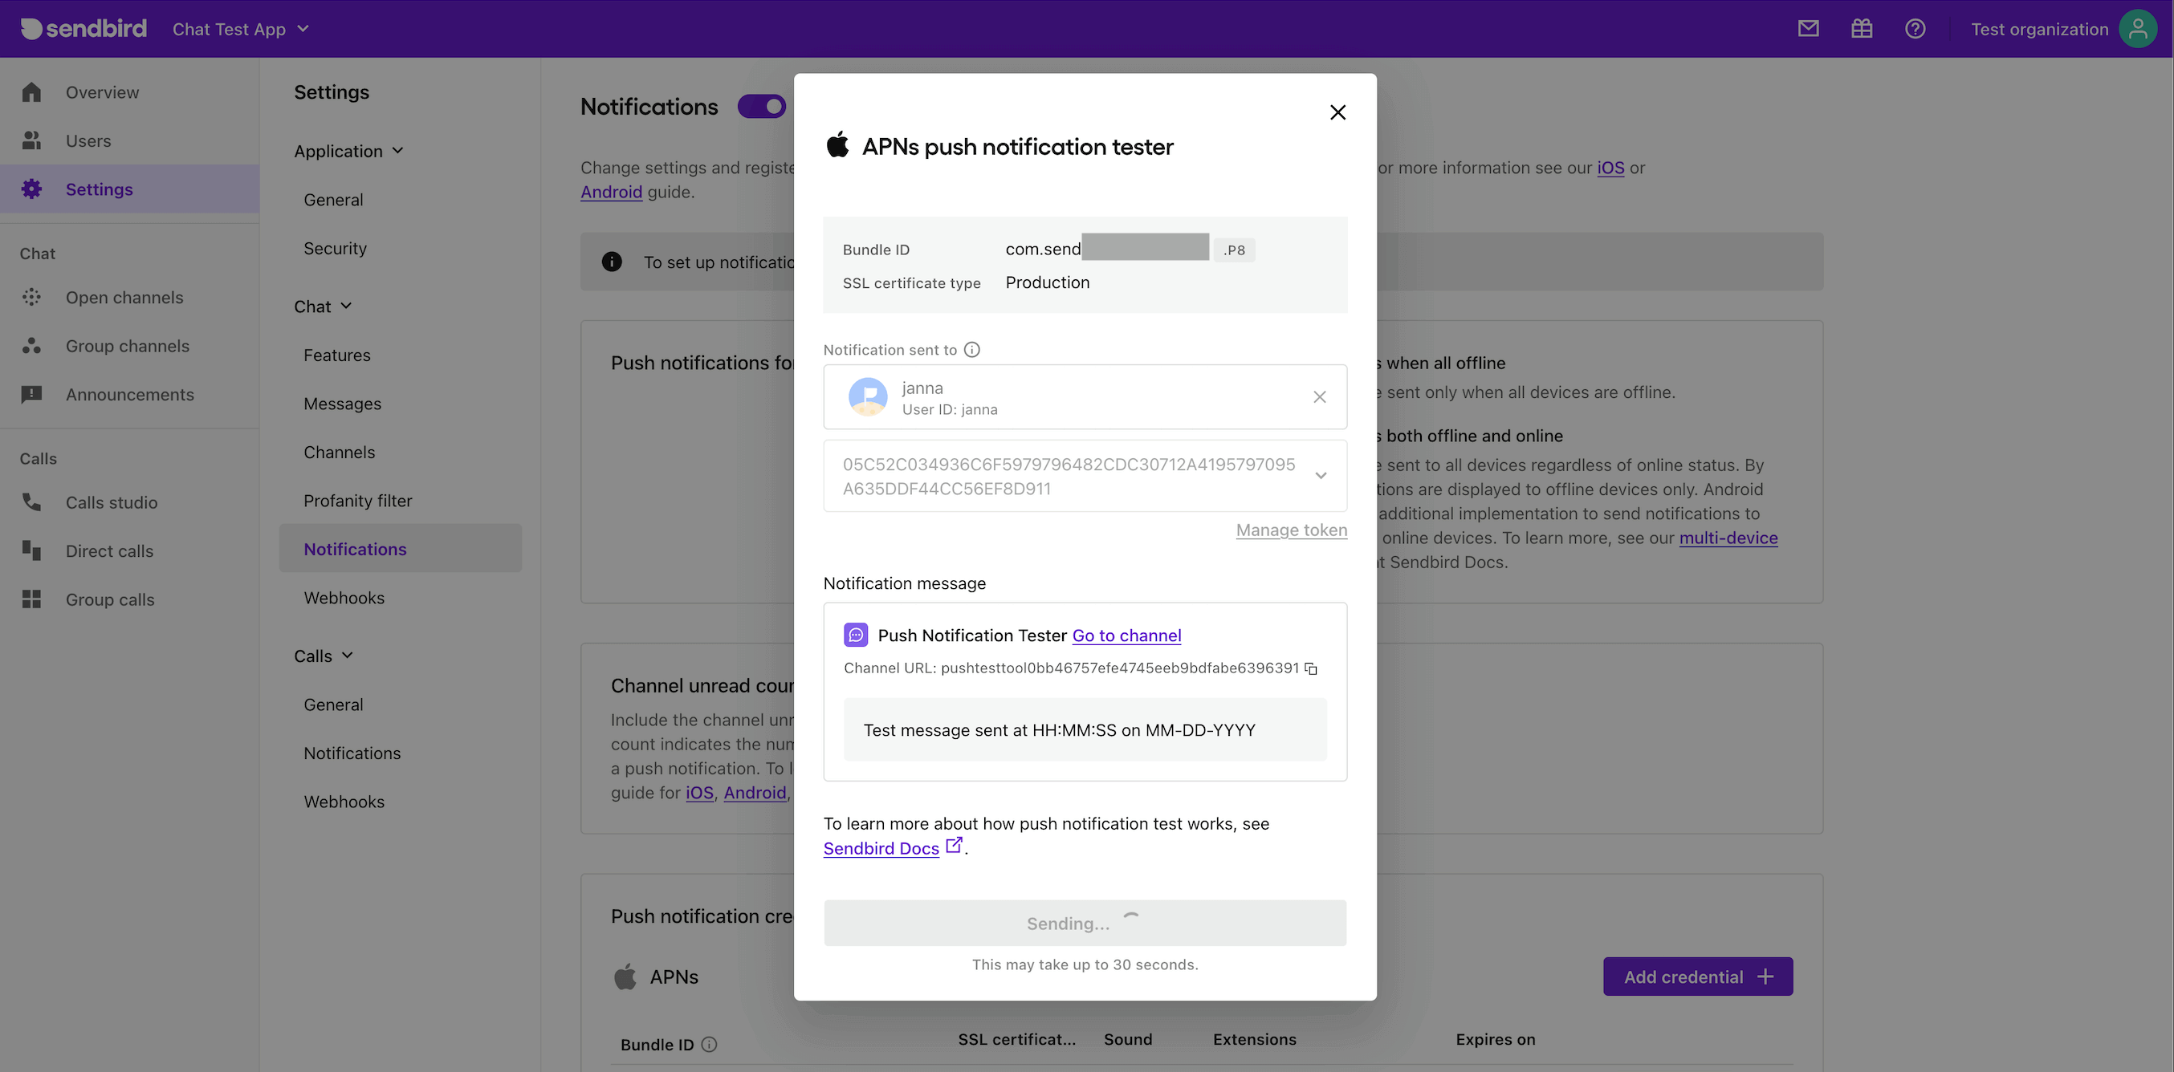Click the Calls studio phone icon
2174x1072 pixels.
point(32,501)
